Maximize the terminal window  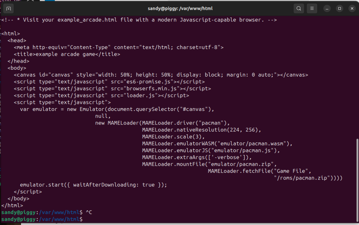tap(339, 9)
